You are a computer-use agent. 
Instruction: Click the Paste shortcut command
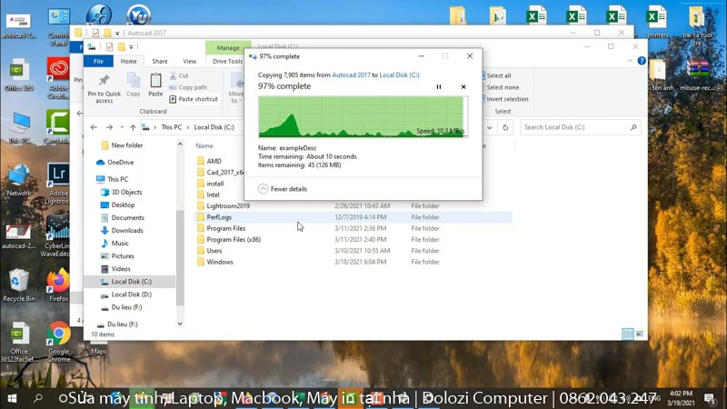(x=197, y=99)
